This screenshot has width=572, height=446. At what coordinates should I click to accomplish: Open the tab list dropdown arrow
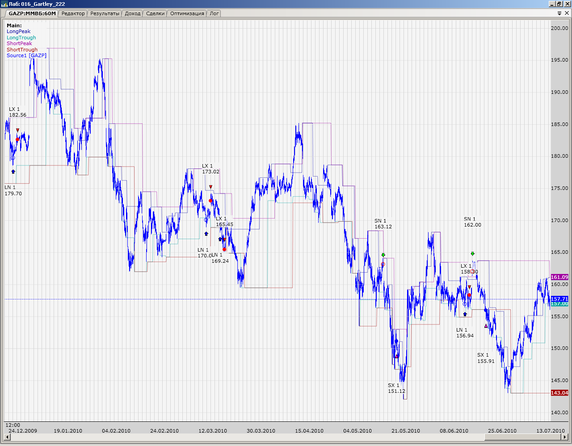click(x=559, y=13)
